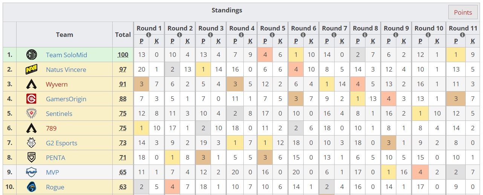
Task: Click Natus Vincere's total score 97
Action: pos(123,70)
